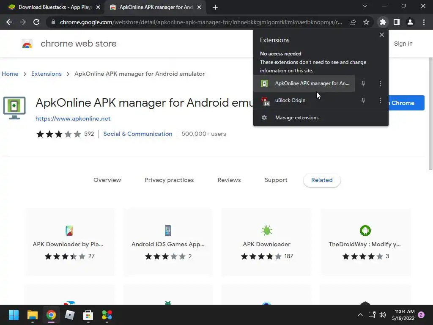Open Microsoft Store from taskbar
This screenshot has width=433, height=325.
click(x=88, y=315)
